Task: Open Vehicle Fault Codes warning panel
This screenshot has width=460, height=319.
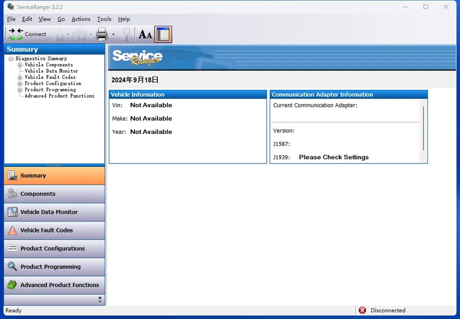Action: click(x=55, y=230)
